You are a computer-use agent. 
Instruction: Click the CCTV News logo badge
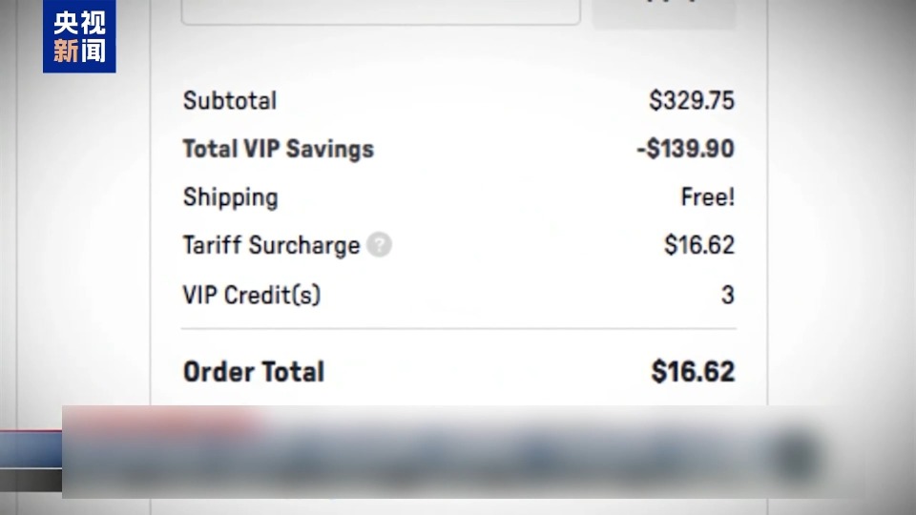(79, 36)
